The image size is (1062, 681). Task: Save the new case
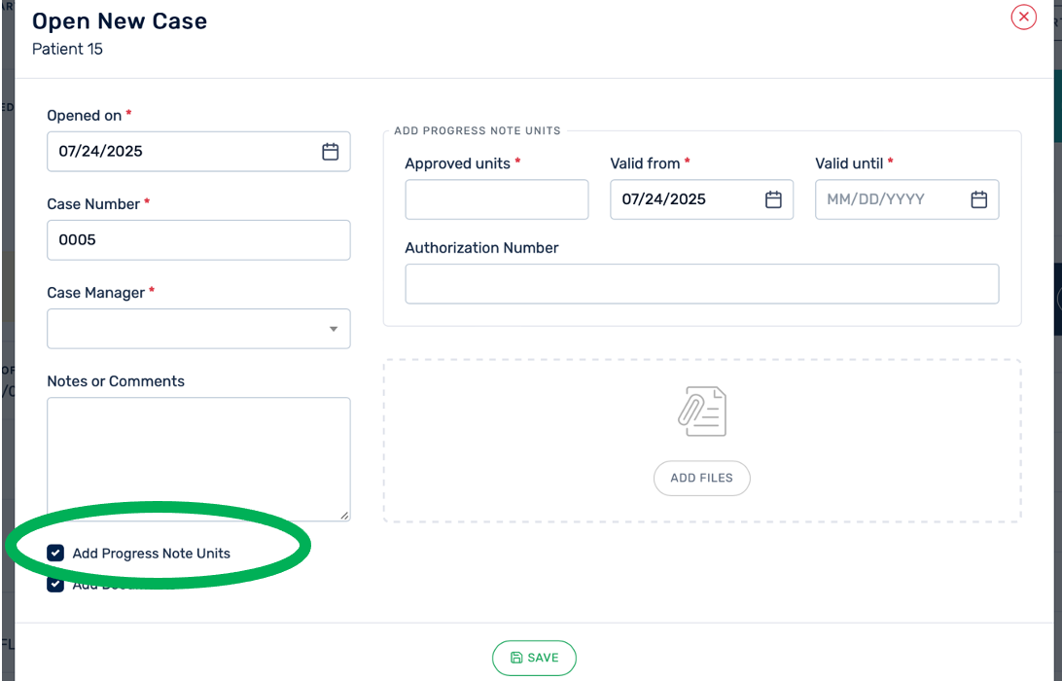pyautogui.click(x=534, y=658)
